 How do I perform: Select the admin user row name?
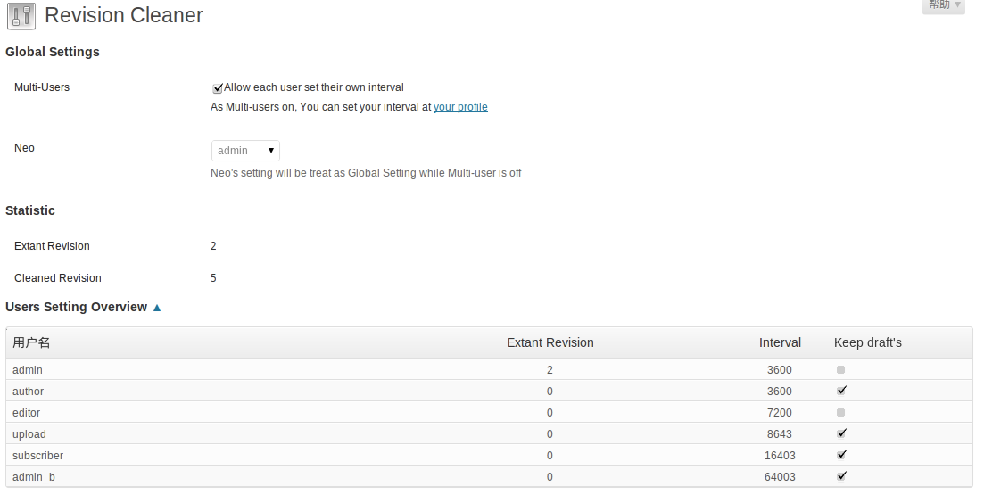pyautogui.click(x=28, y=370)
